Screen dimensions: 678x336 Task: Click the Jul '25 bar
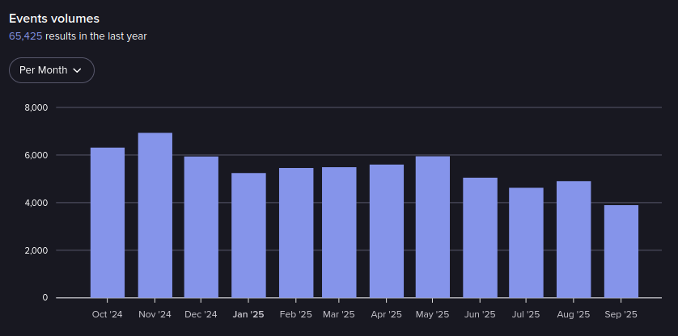pyautogui.click(x=526, y=242)
